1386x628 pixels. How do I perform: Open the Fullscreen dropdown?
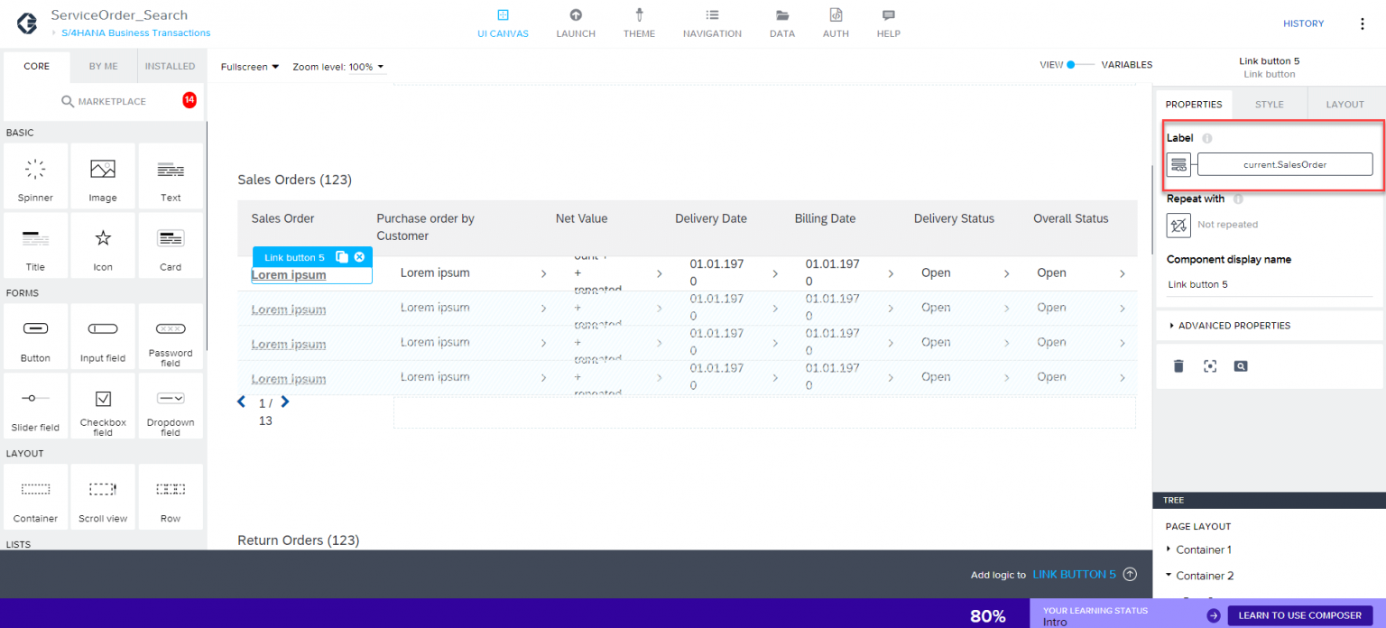tap(249, 66)
